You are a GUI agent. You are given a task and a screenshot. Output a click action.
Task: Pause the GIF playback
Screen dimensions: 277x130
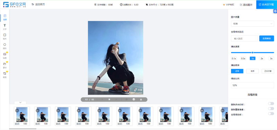coord(109,99)
